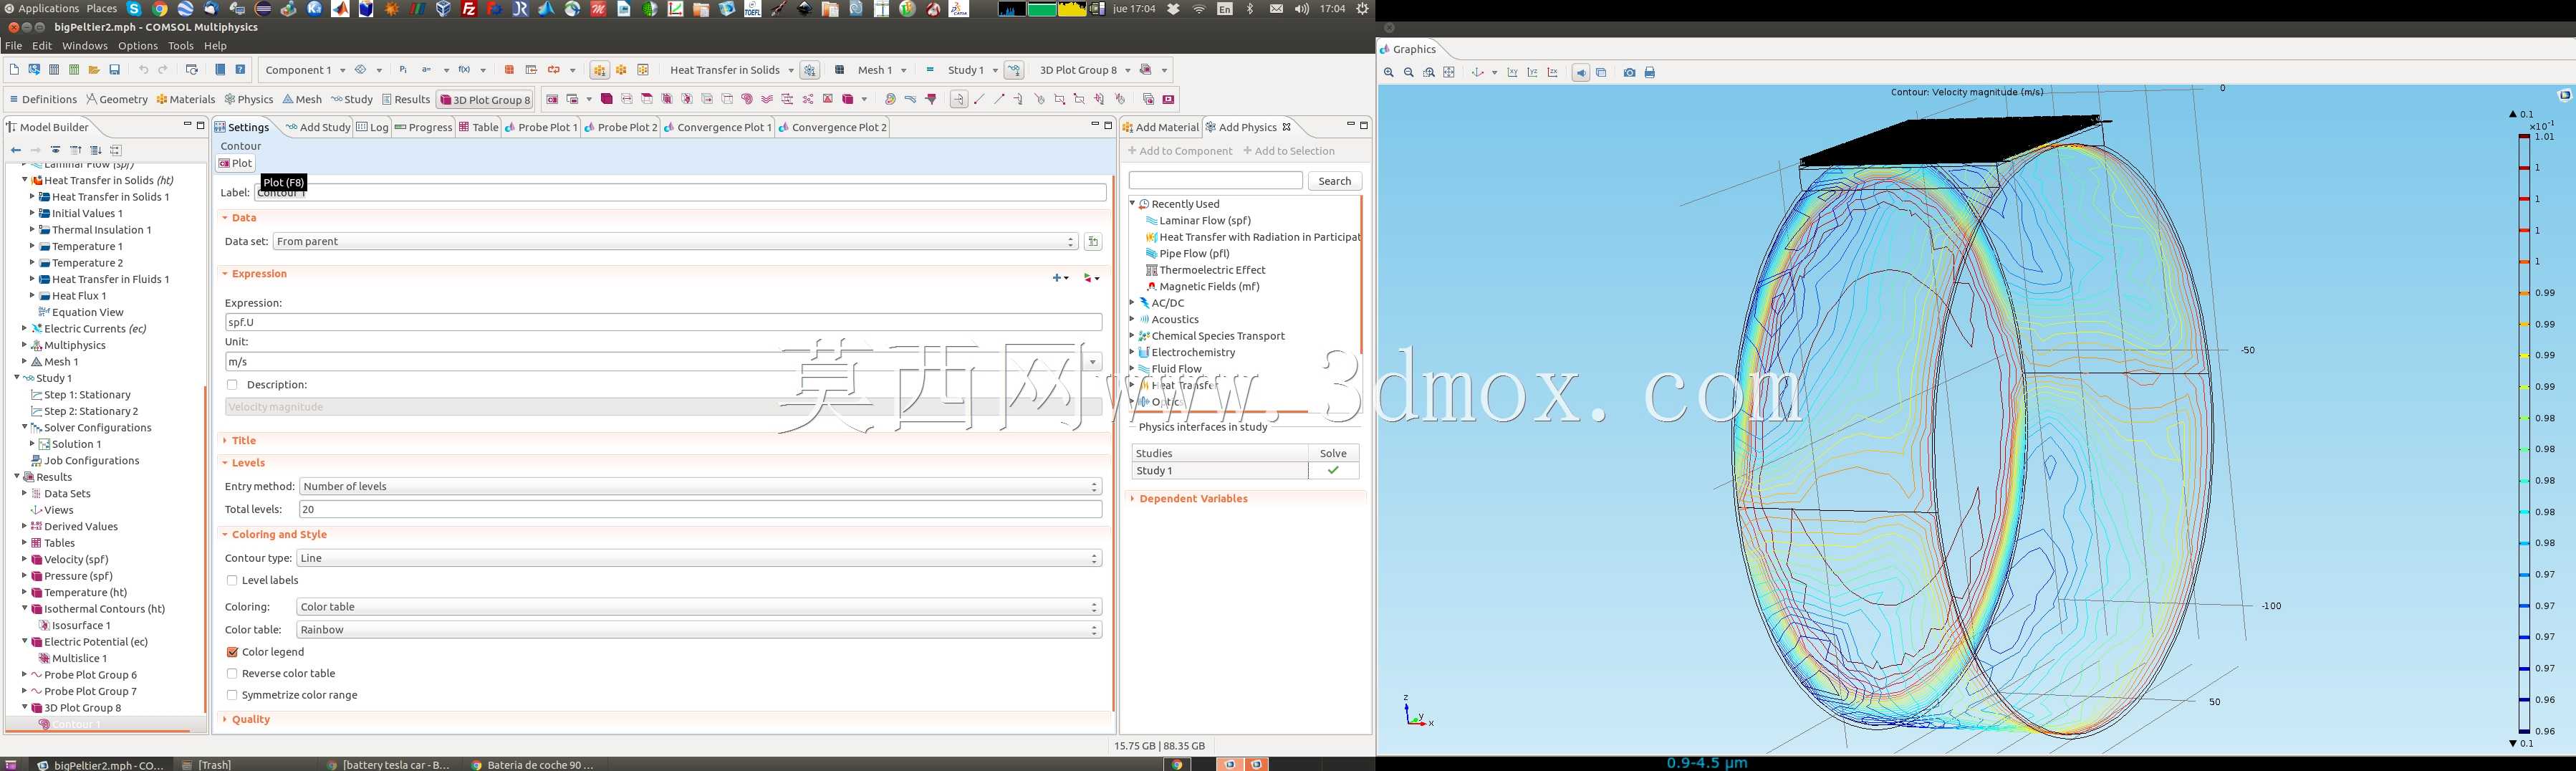Click the New model file icon

(x=14, y=70)
